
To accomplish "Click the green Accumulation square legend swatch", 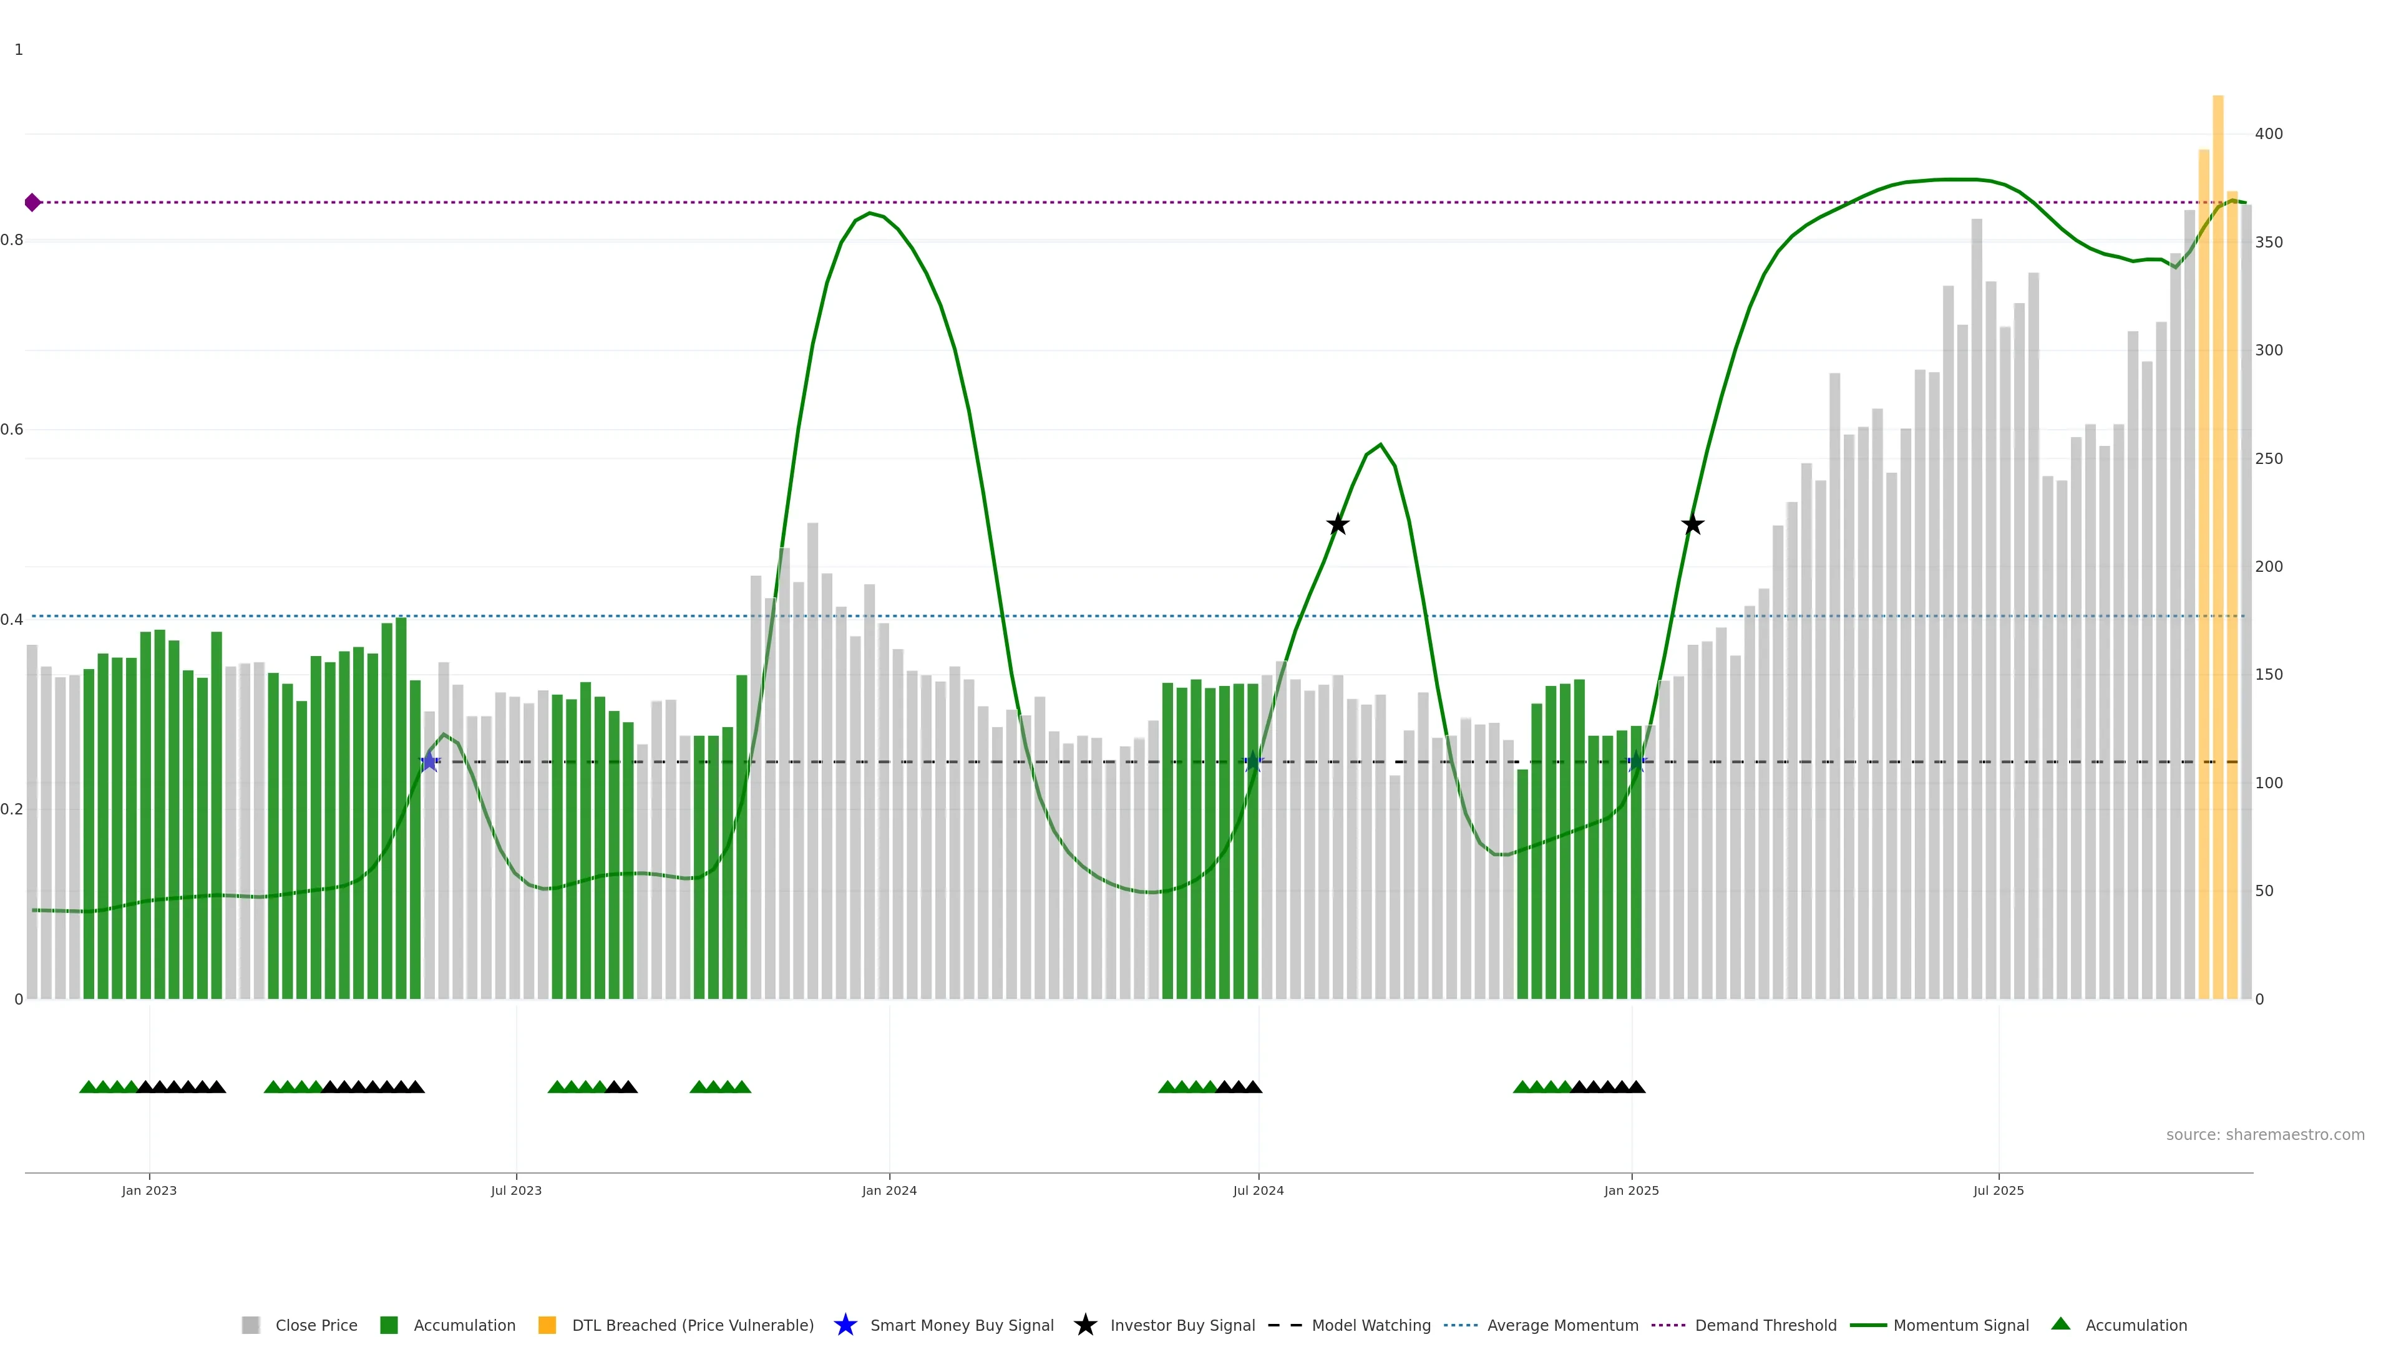I will click(x=390, y=1326).
